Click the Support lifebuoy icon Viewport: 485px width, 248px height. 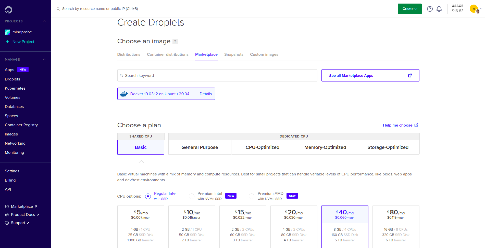click(x=7, y=223)
